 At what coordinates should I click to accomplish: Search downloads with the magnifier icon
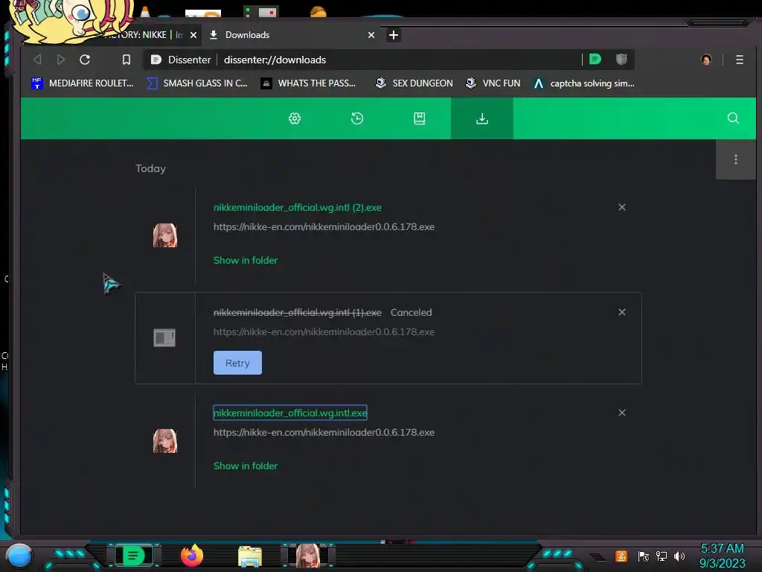[733, 118]
